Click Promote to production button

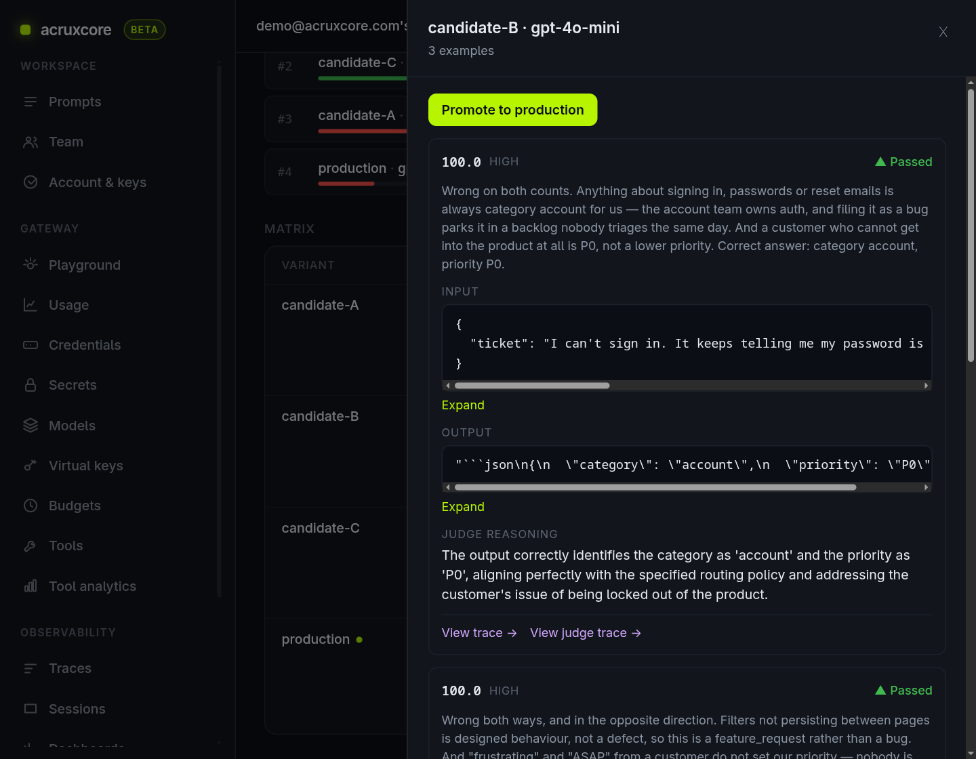(x=512, y=110)
